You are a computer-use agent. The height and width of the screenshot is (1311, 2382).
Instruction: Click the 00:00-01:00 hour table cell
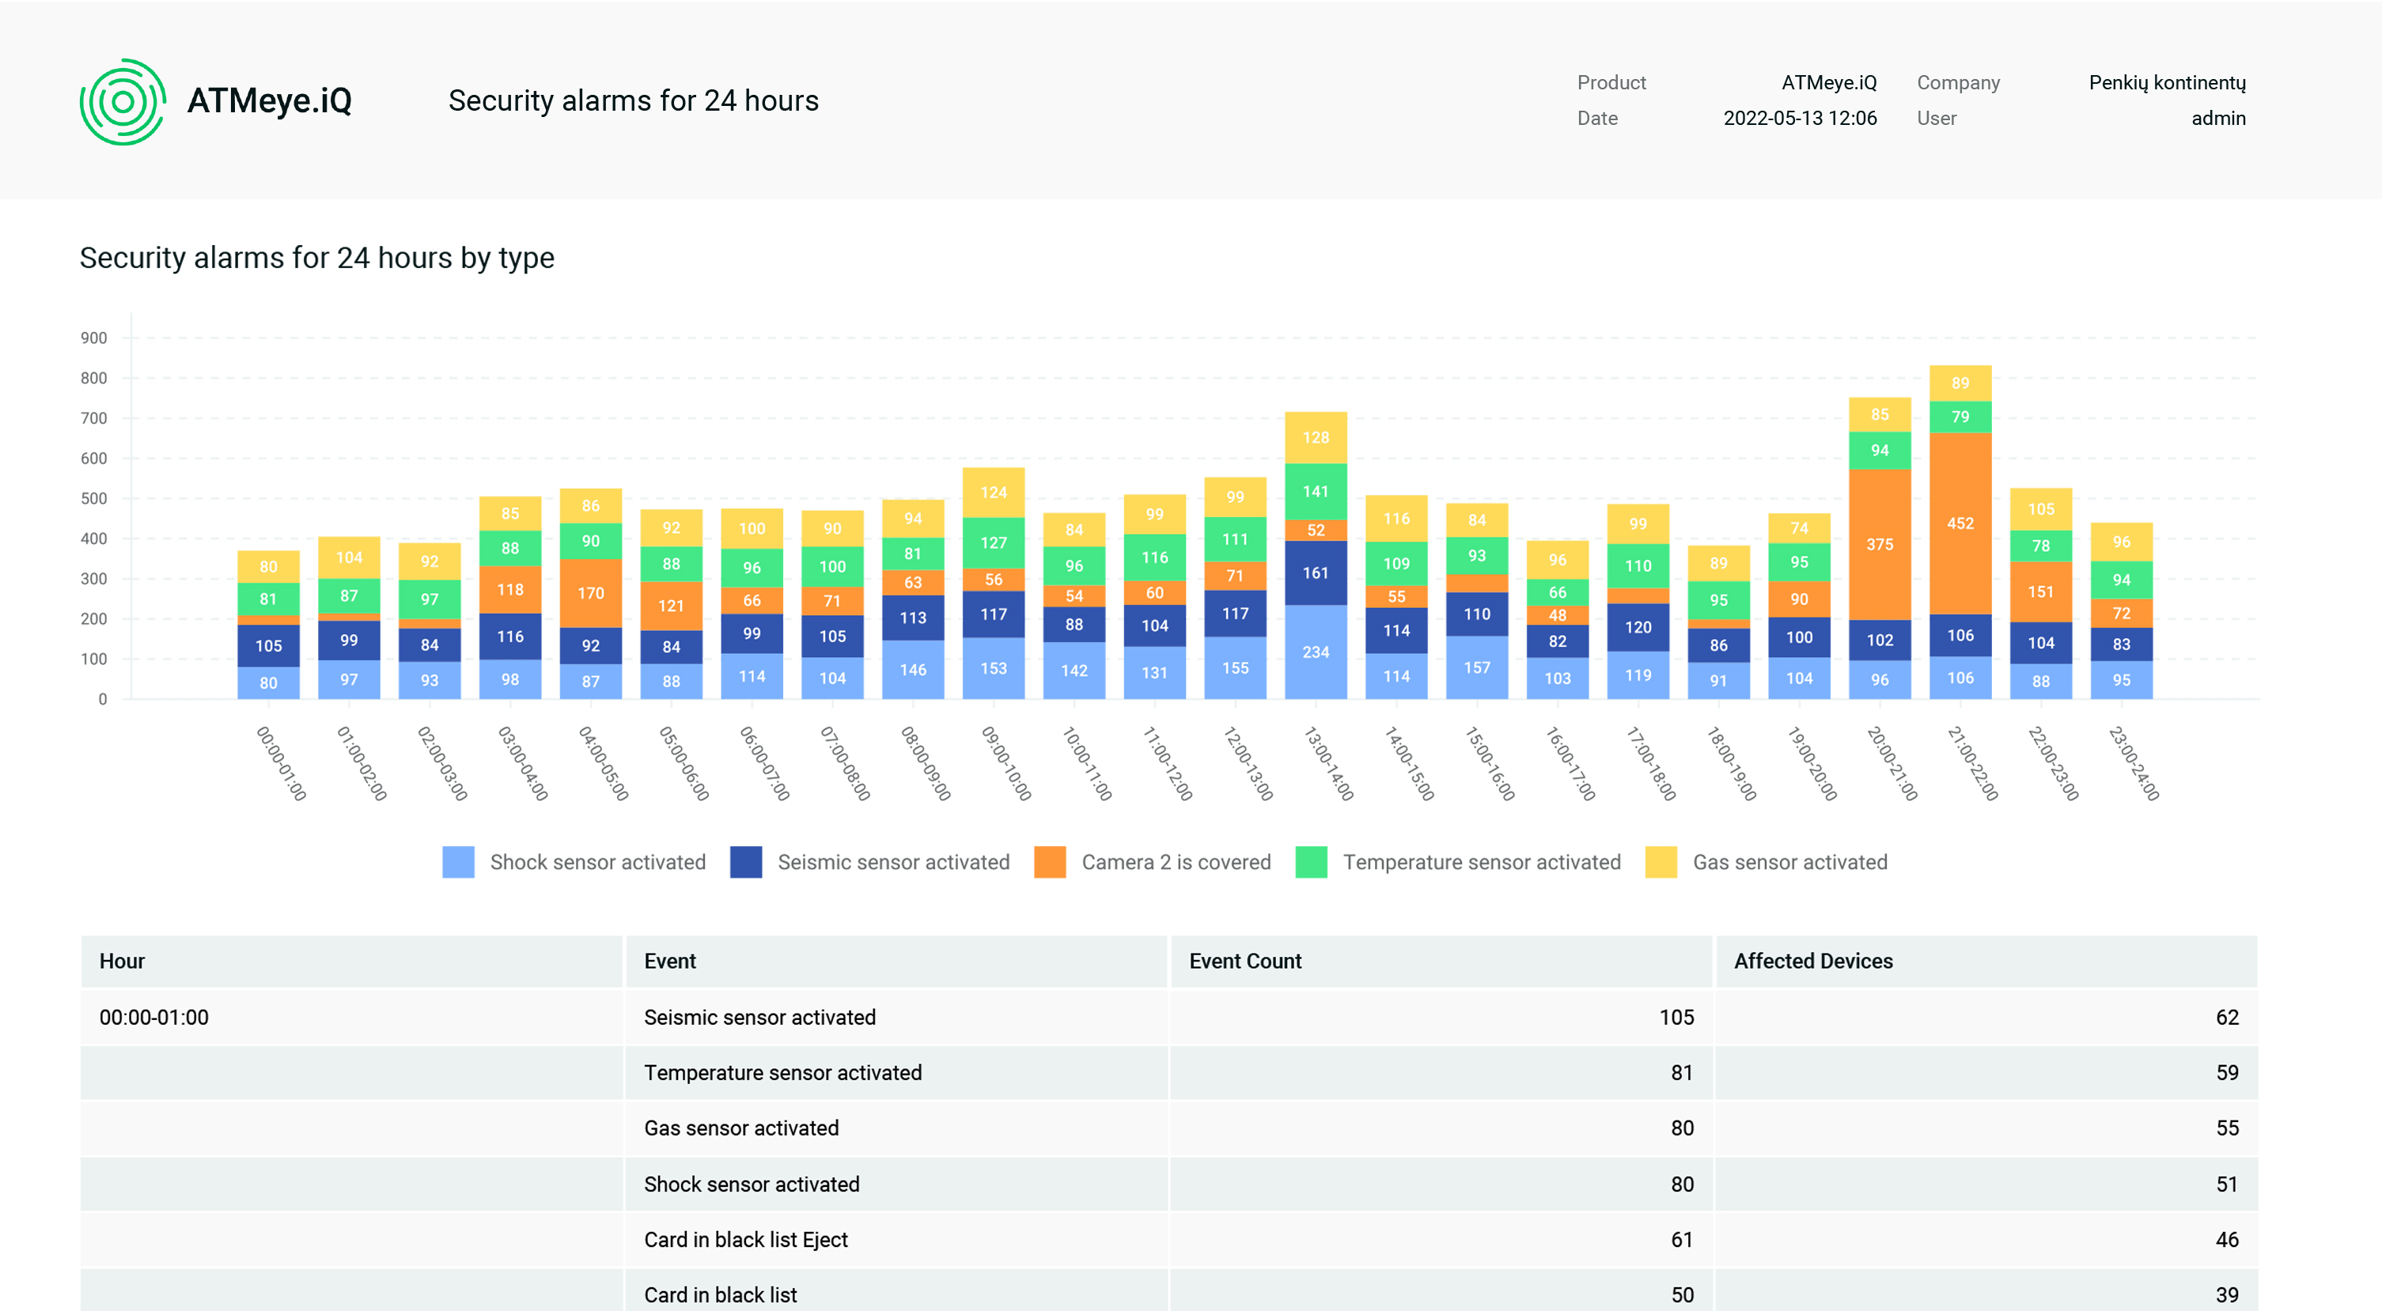(x=154, y=1017)
